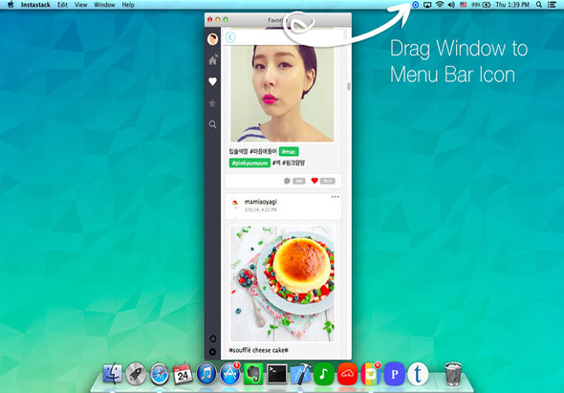Open iTunes from the dock
Viewport: 564px width, 393px height.
pyautogui.click(x=206, y=374)
